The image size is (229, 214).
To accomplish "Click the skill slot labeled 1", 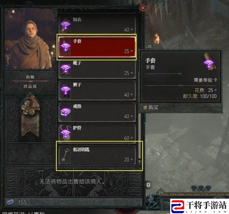I will pos(148,185).
